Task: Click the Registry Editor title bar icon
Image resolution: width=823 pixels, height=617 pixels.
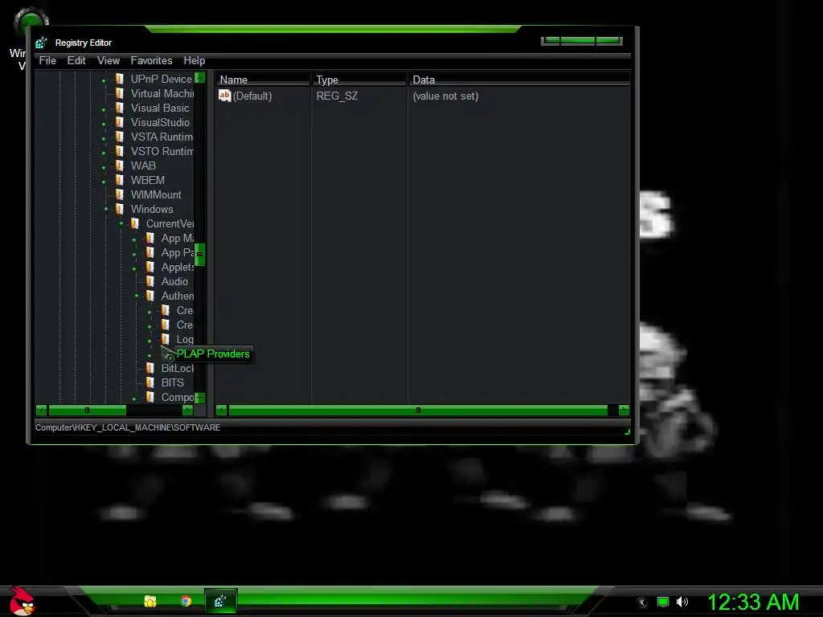Action: 42,43
